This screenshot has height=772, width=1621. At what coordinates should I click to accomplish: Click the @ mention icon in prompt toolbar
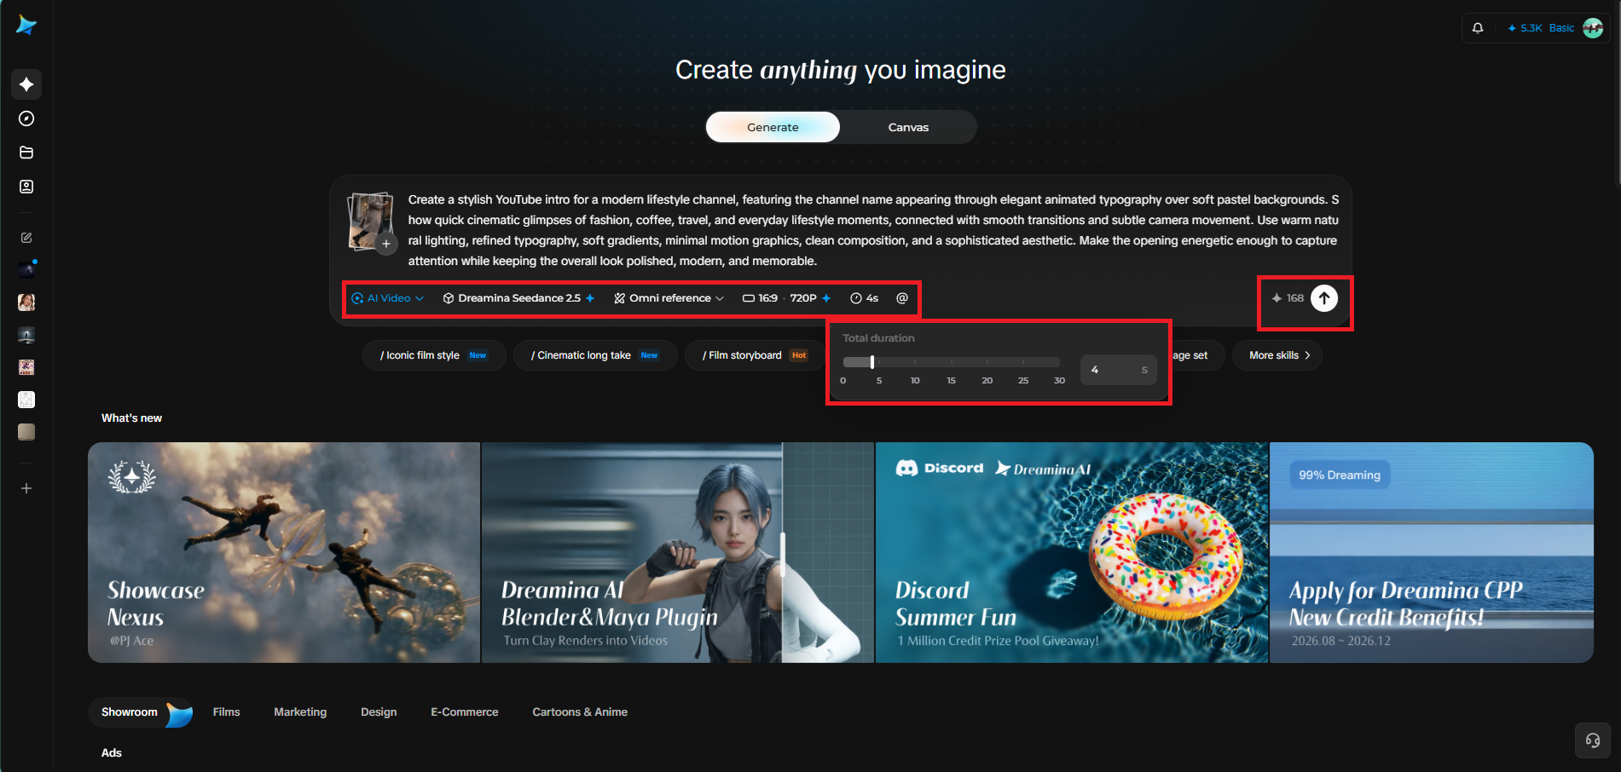[x=902, y=298]
